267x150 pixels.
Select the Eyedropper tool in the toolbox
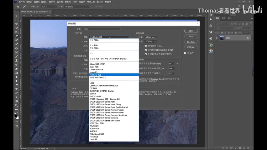pyautogui.click(x=17, y=36)
